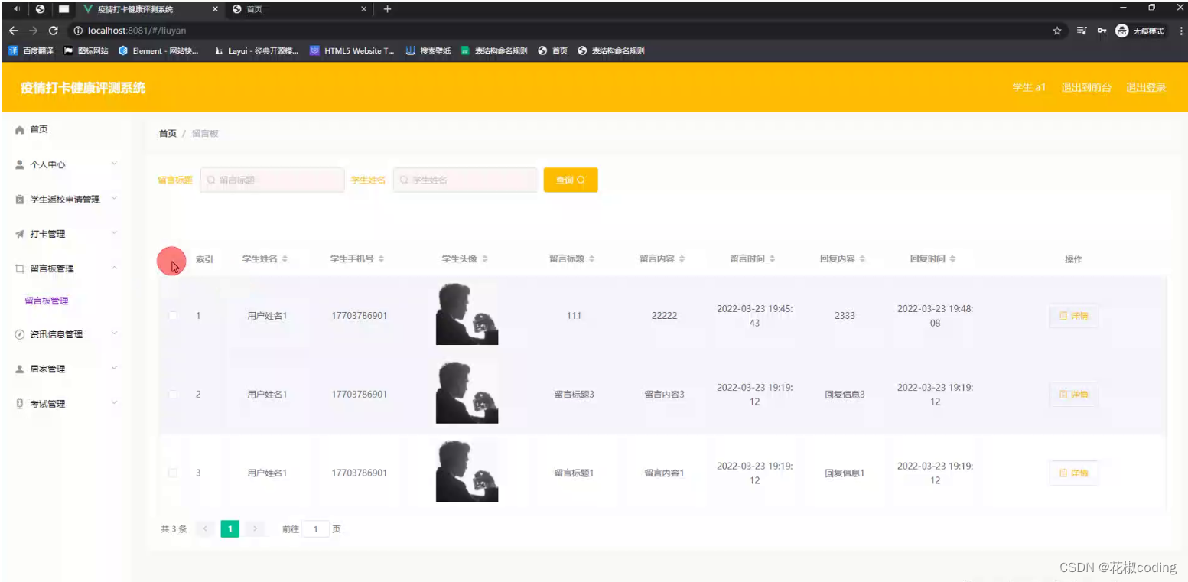
Task: Click the phone icon beside 考试管理
Action: (x=19, y=403)
